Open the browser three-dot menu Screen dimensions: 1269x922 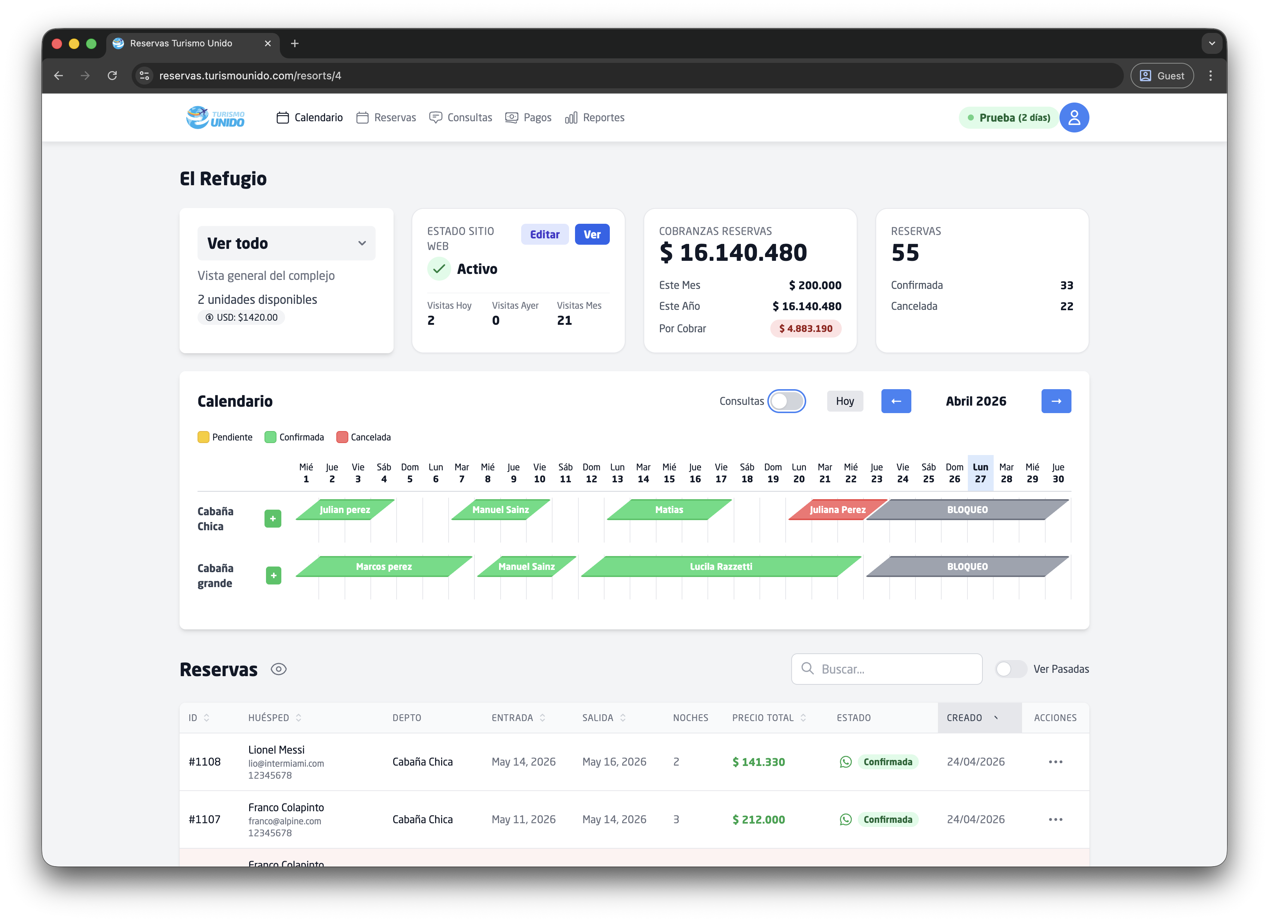point(1210,76)
